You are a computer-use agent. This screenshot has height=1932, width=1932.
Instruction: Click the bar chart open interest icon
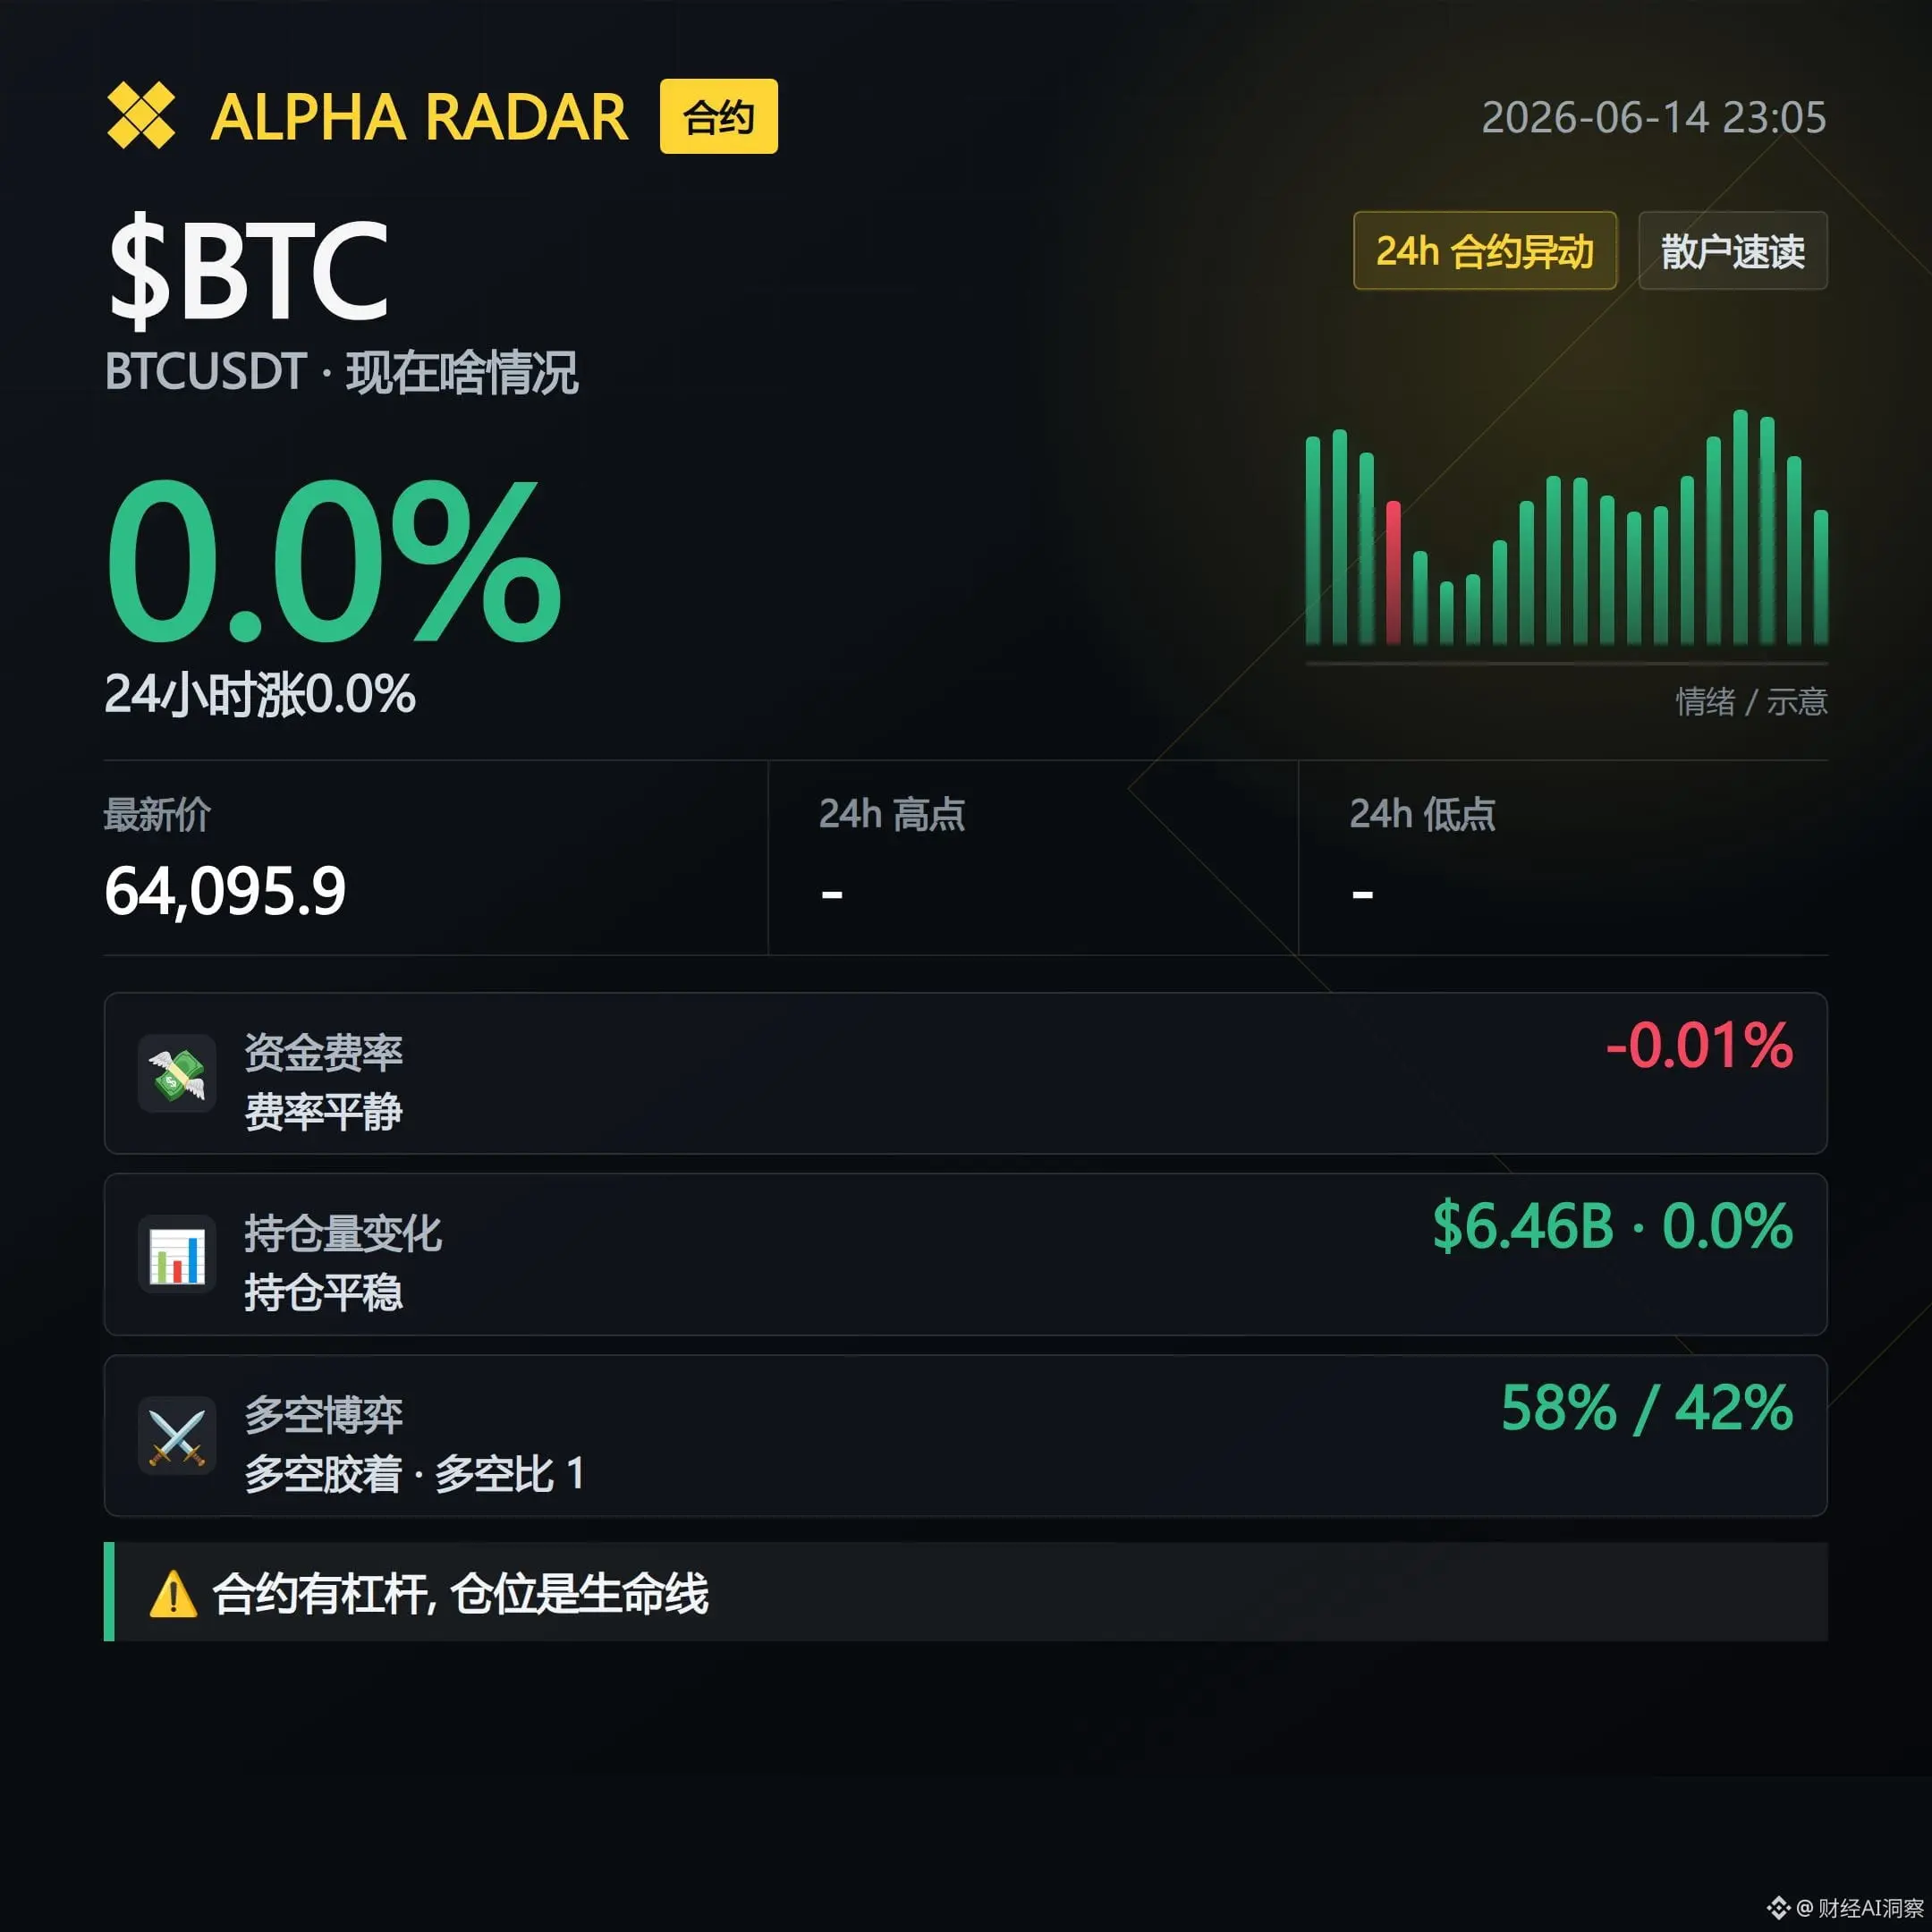pyautogui.click(x=177, y=1255)
